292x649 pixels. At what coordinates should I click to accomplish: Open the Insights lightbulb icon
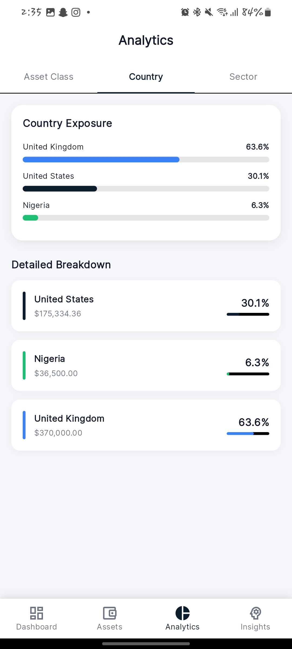click(x=255, y=613)
